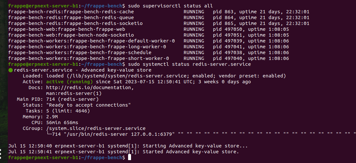The width and height of the screenshot is (356, 163).
Task: Click the 'sudo systemctl status redis-server.service' command
Action: click(189, 64)
